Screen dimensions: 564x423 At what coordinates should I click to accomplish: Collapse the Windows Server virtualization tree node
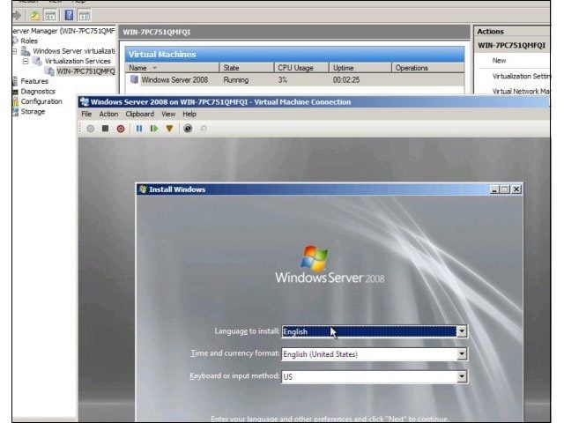(14, 51)
